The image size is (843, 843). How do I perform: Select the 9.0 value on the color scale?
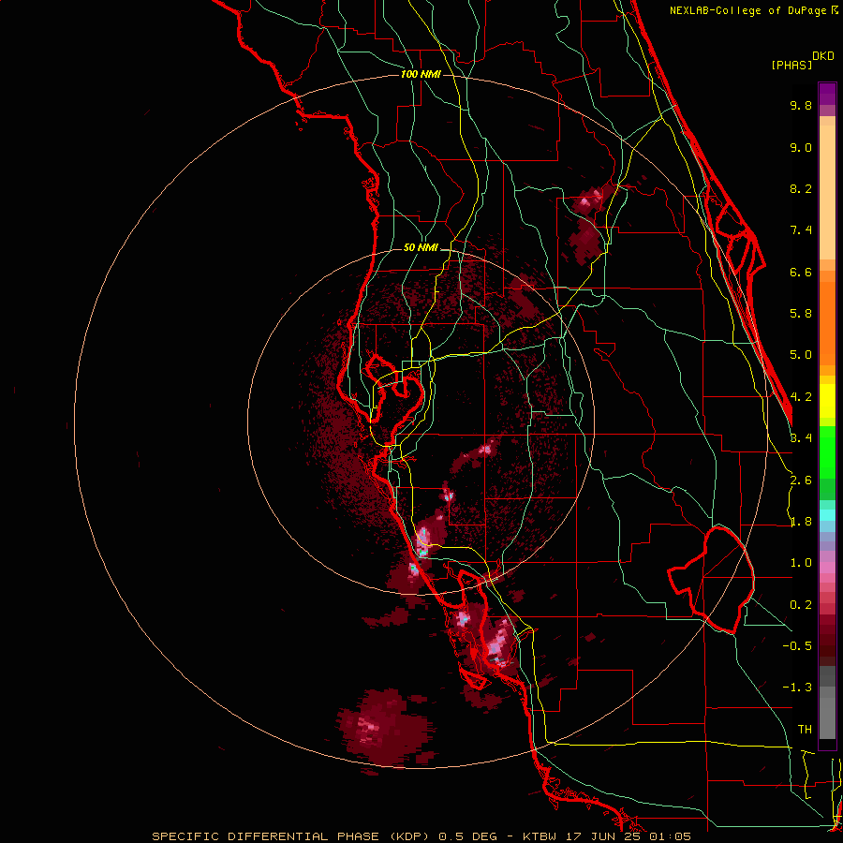point(801,147)
